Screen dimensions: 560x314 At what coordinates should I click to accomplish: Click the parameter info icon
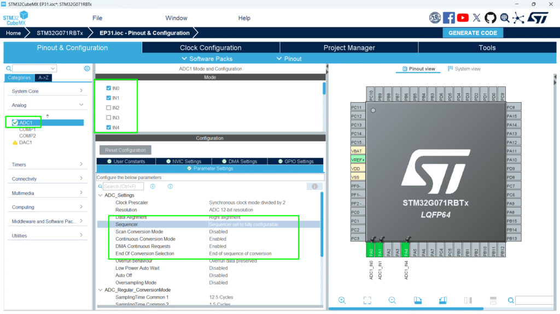click(314, 186)
